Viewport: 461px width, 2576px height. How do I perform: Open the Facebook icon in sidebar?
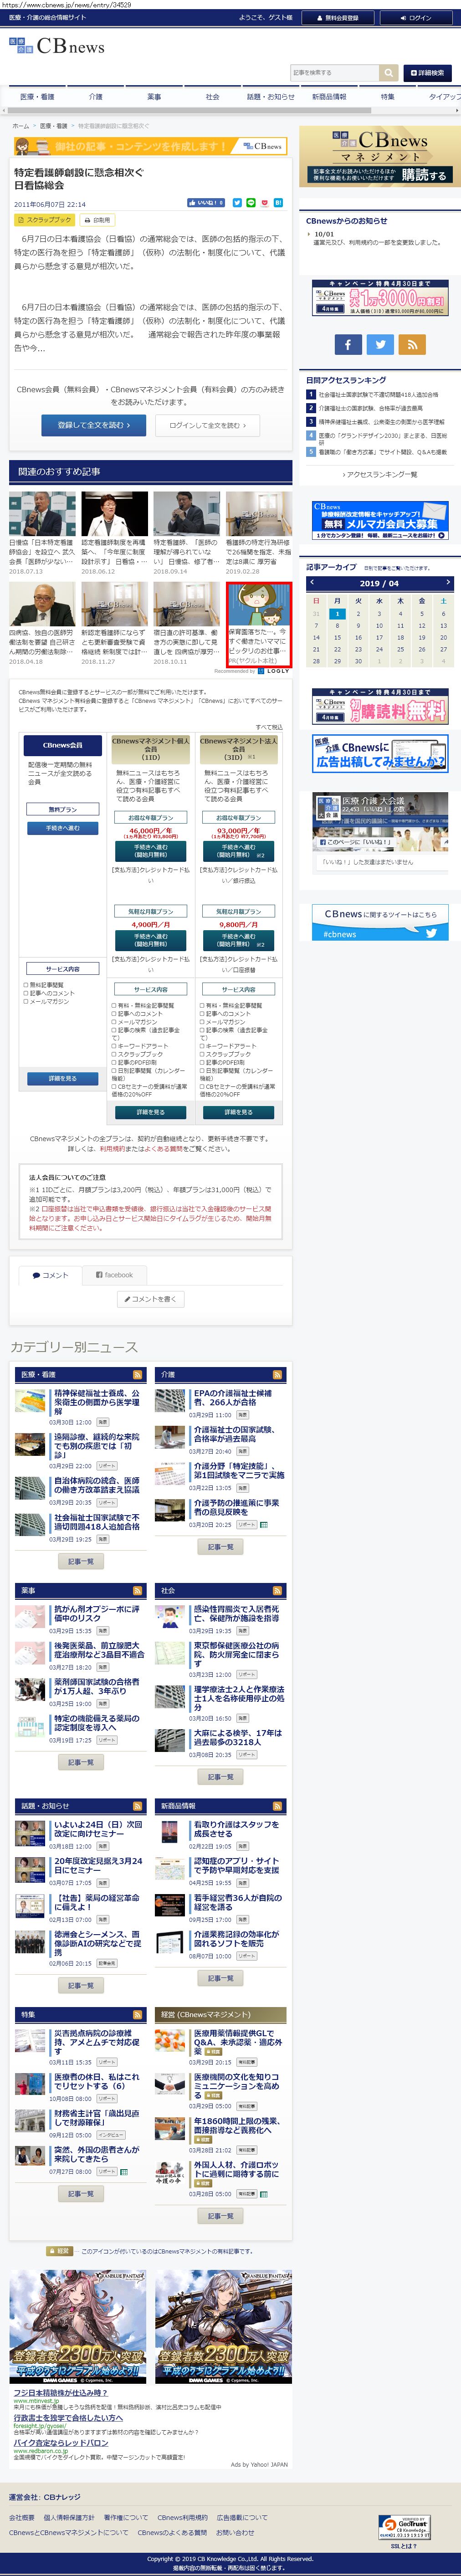pos(347,344)
